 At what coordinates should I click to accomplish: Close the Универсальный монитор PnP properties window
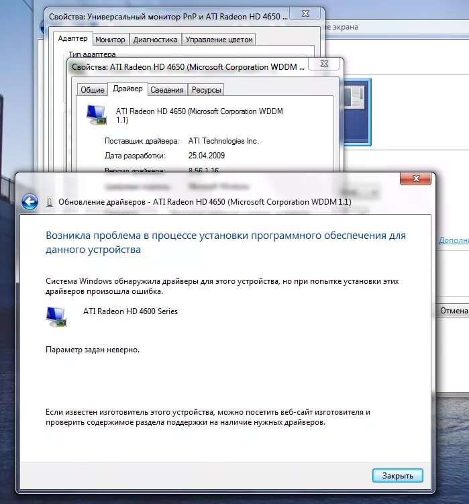pos(305,13)
